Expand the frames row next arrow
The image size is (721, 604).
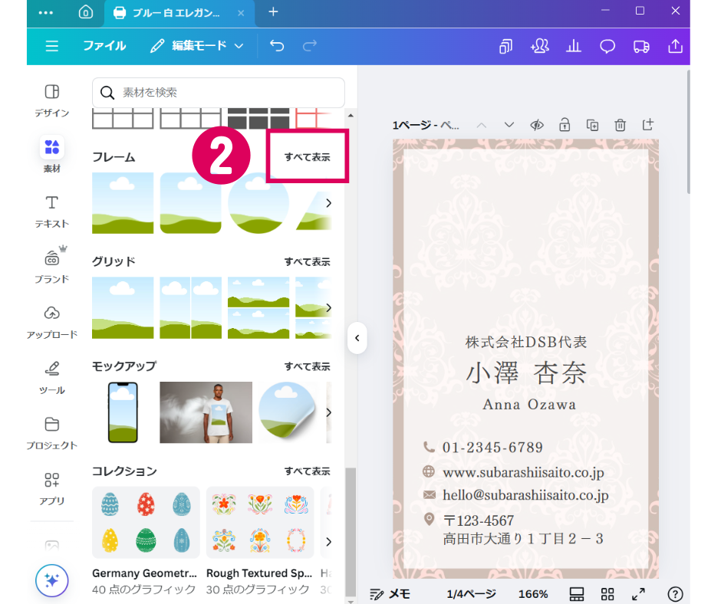[x=328, y=203]
